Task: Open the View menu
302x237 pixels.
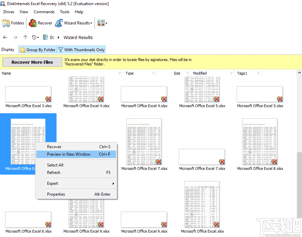Action: (24, 12)
